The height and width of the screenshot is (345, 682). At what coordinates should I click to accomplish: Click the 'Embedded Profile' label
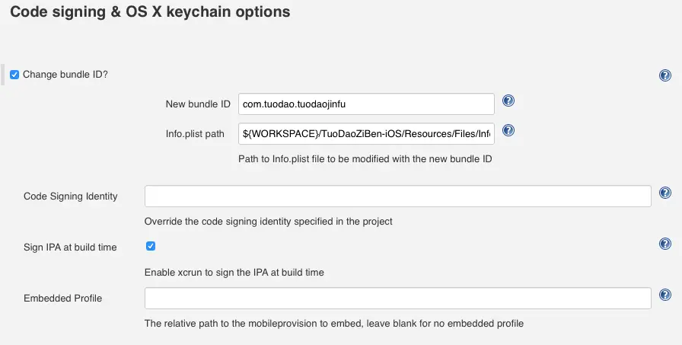click(x=63, y=298)
